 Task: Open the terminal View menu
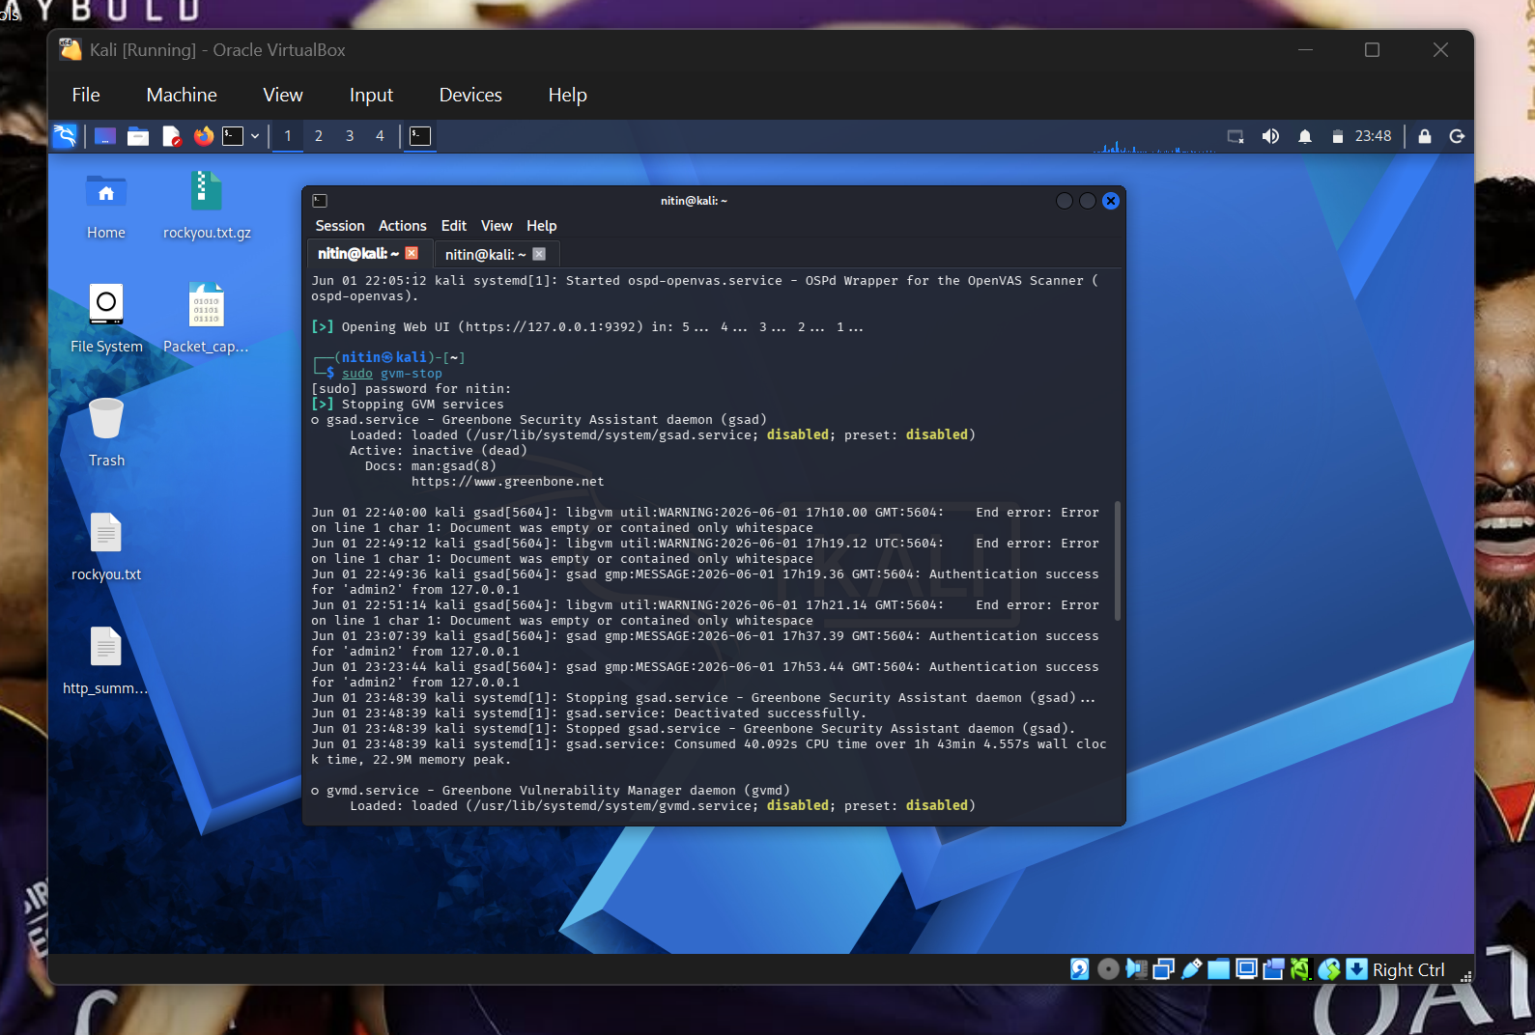[497, 226]
